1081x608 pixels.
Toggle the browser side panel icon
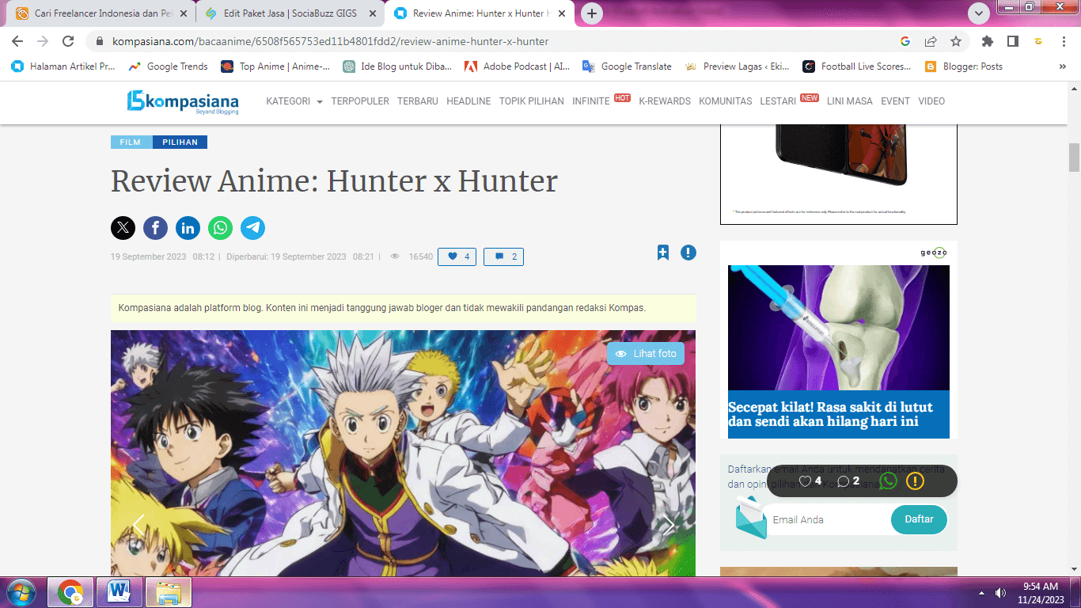tap(1012, 41)
